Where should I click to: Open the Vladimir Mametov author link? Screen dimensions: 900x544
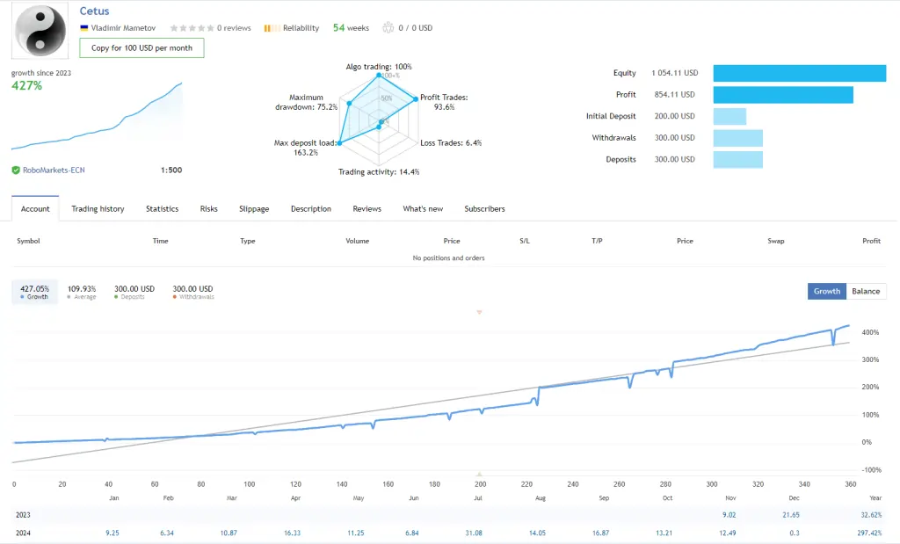point(123,27)
